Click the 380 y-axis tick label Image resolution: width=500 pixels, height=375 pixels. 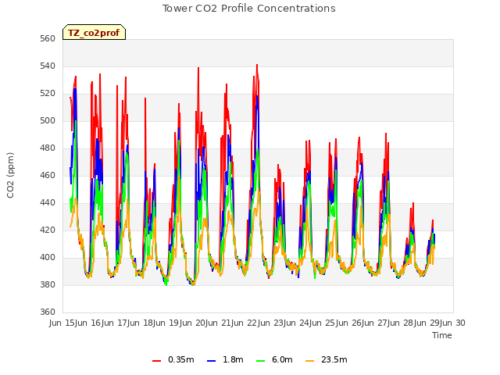(x=48, y=284)
